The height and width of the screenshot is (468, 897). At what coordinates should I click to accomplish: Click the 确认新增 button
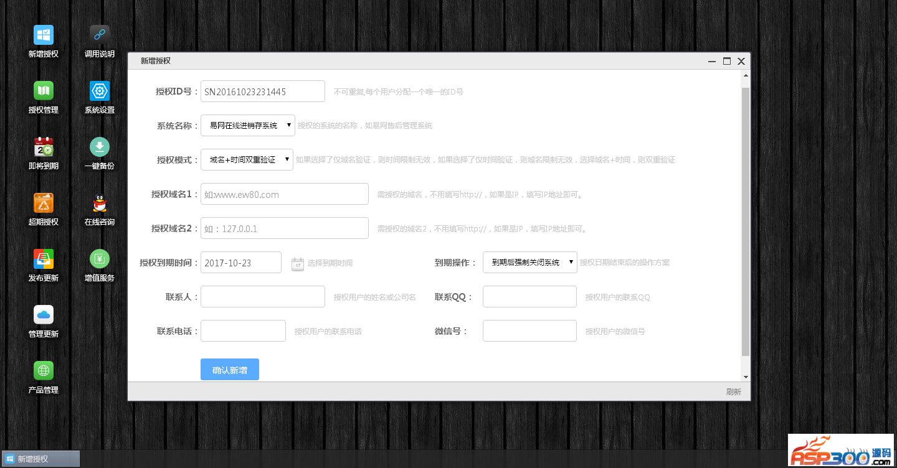(230, 370)
